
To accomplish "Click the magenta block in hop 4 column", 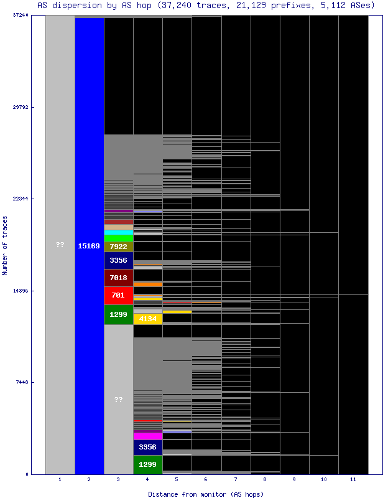I will tap(148, 436).
